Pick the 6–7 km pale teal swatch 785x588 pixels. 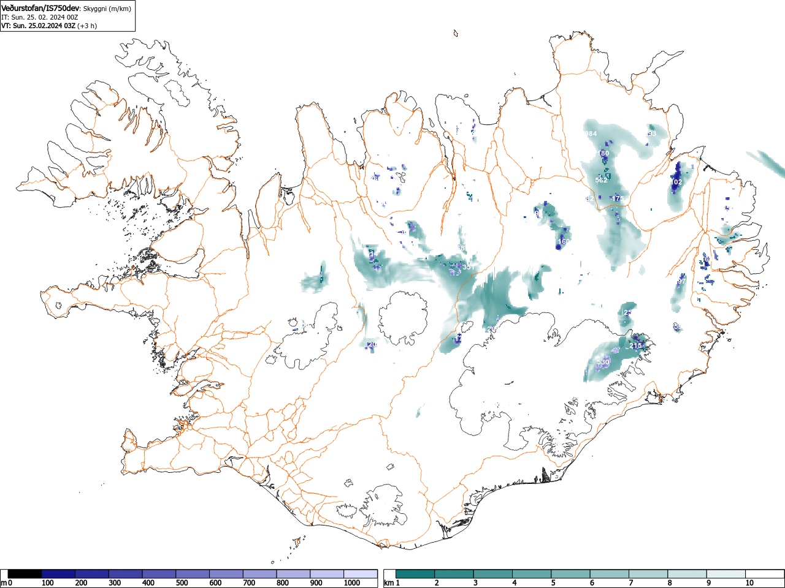pyautogui.click(x=610, y=574)
